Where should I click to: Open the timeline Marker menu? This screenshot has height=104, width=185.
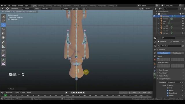click(x=29, y=92)
